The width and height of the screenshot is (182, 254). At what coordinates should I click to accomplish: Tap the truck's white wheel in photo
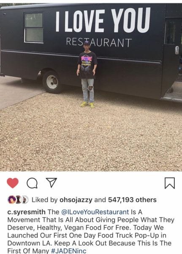click(x=52, y=82)
